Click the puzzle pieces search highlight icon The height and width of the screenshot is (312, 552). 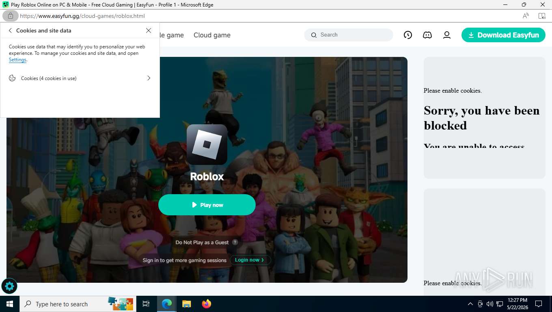[121, 303]
